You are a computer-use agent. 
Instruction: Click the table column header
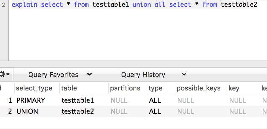pyautogui.click(x=69, y=88)
